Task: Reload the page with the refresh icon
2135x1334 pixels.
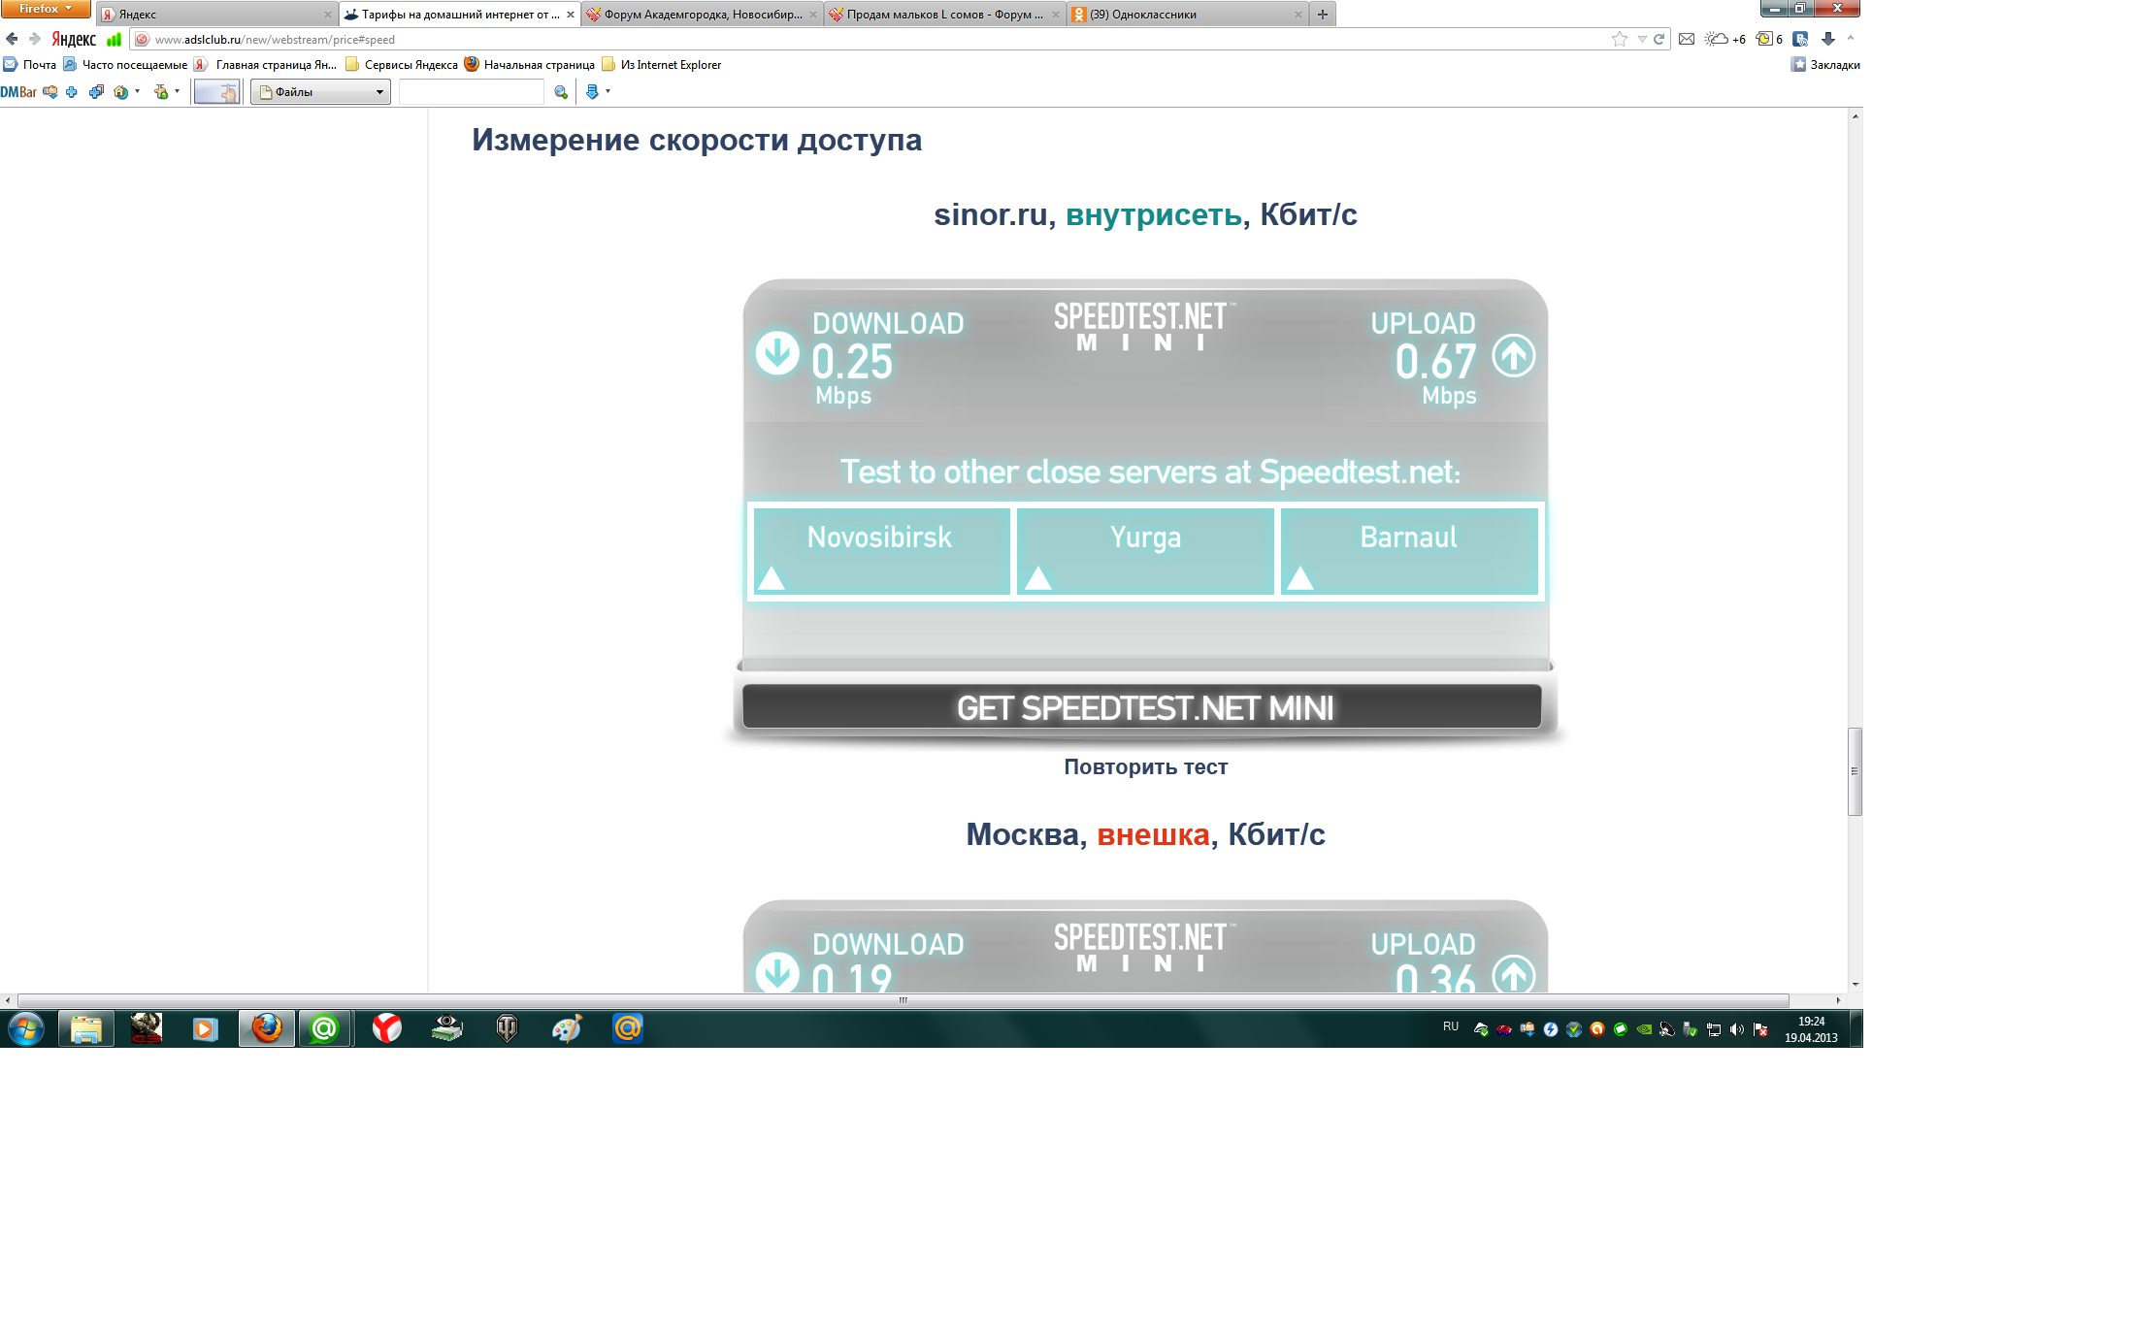Action: [x=1659, y=39]
